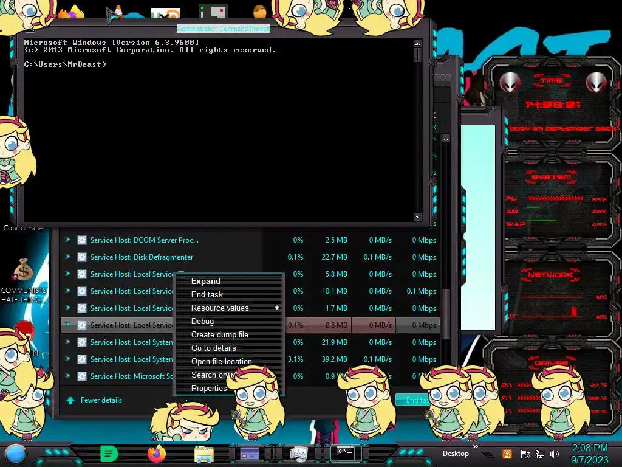Select Create dump file
The width and height of the screenshot is (622, 467).
(229, 335)
